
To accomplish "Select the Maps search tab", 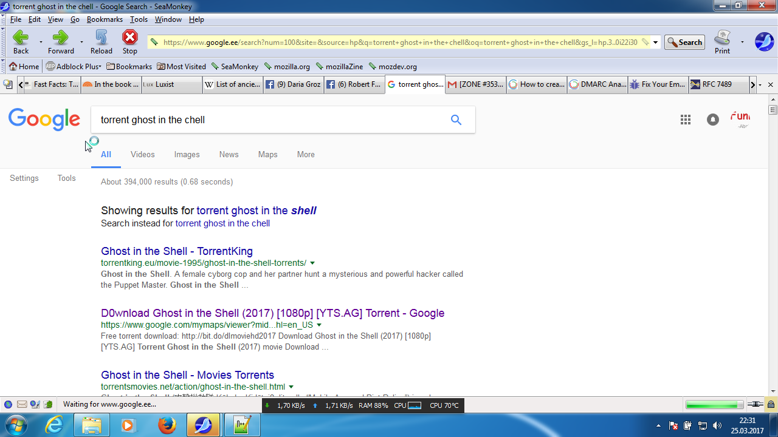I will click(x=268, y=155).
